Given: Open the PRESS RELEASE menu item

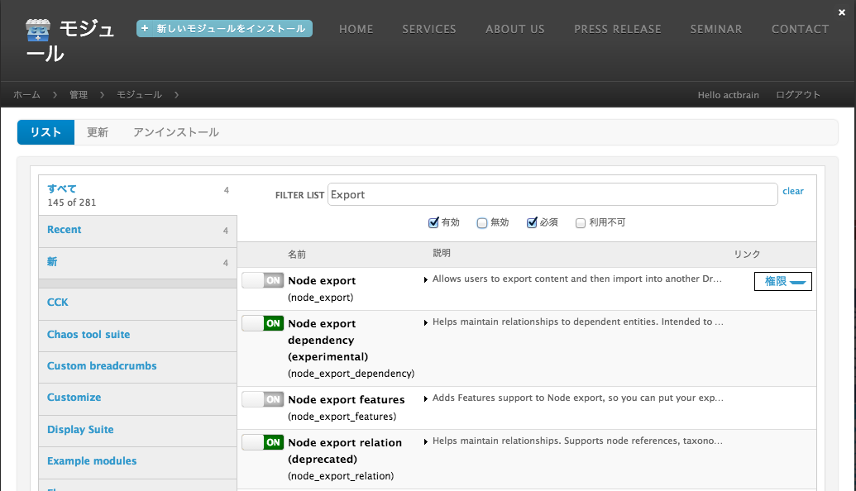Looking at the screenshot, I should 617,29.
